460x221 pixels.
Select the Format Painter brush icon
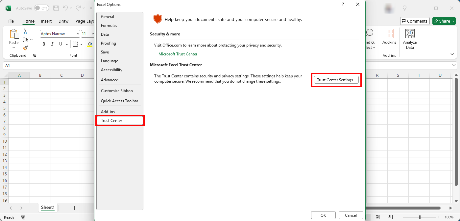(25, 48)
